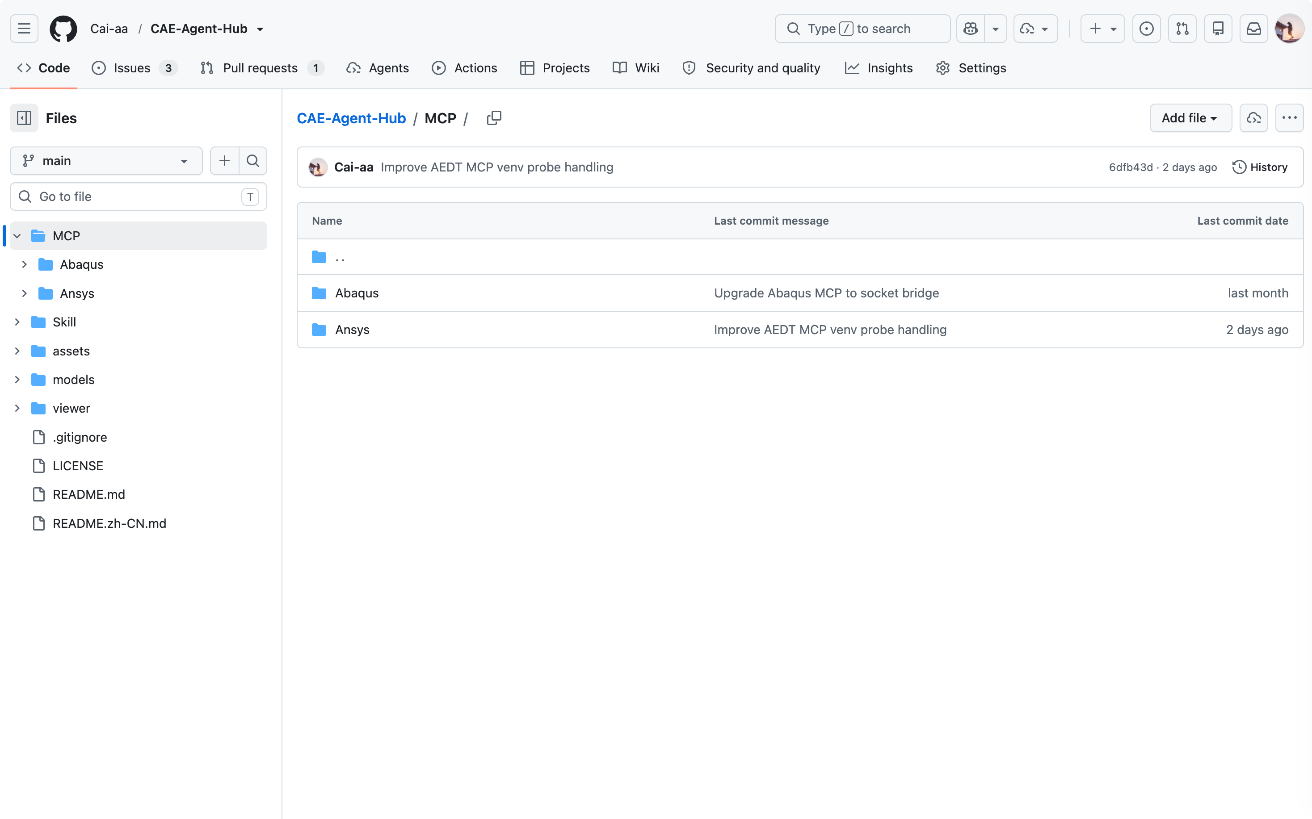Collapse the Files side panel
1312x819 pixels.
[24, 118]
